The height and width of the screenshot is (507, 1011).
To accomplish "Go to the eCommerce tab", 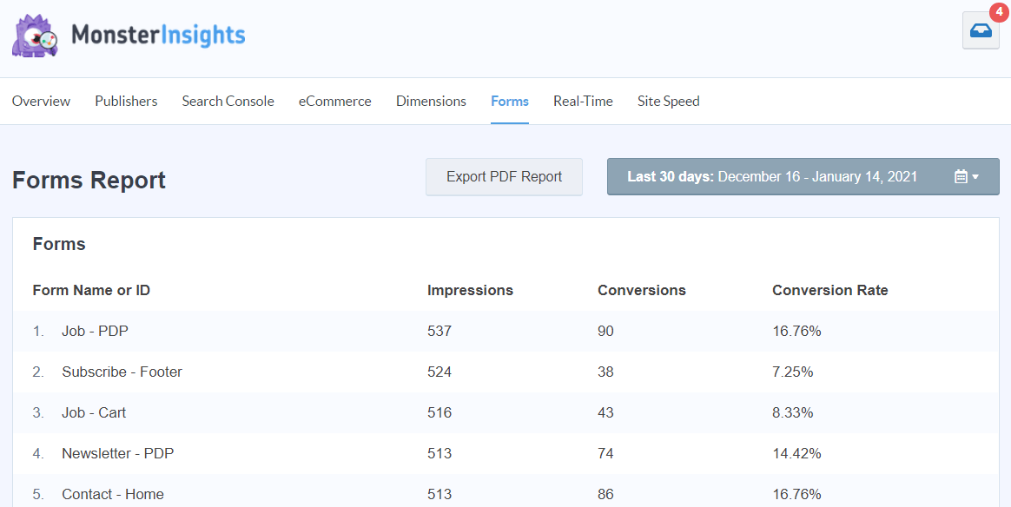I will 334,102.
